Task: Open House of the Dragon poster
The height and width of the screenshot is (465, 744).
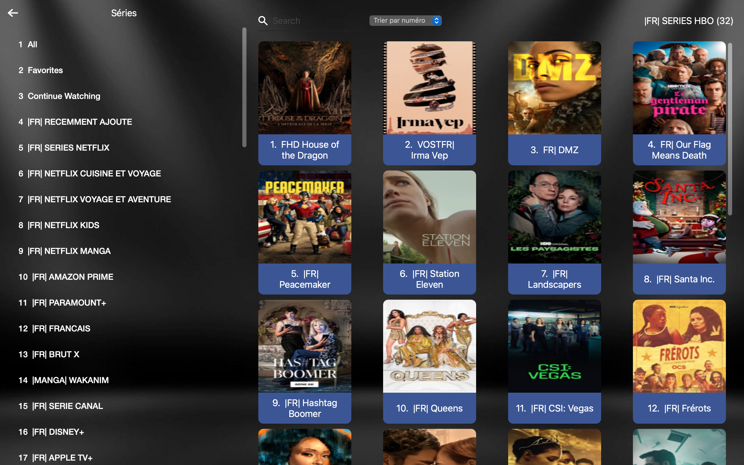Action: coord(305,88)
